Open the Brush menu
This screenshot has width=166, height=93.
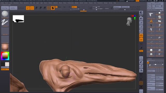(7, 3)
